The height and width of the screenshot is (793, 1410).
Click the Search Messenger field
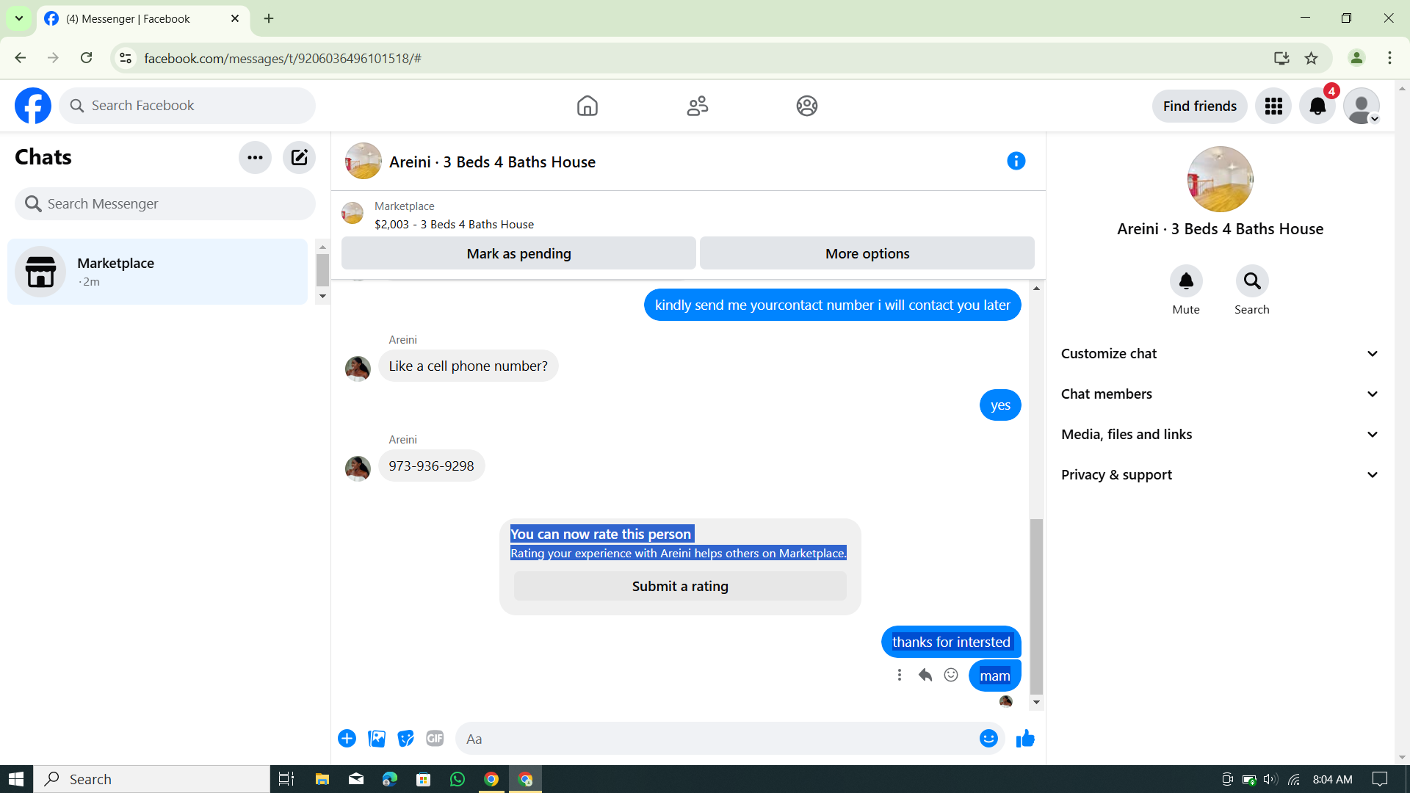coord(165,203)
